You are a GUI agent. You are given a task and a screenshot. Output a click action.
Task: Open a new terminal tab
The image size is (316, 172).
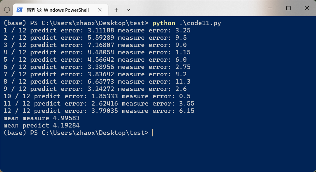(116, 10)
